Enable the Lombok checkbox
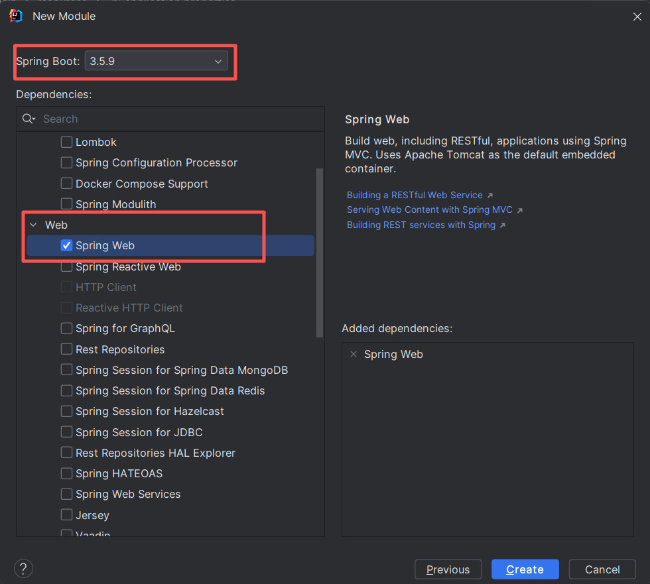Viewport: 650px width, 584px height. point(66,142)
